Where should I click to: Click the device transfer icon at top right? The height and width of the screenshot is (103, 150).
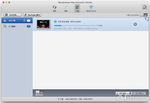click(144, 7)
